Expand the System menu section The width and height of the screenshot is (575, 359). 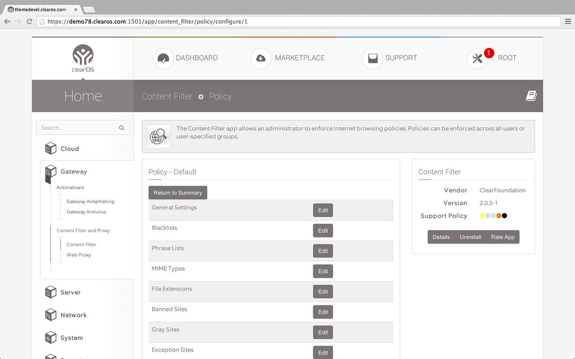[x=71, y=338]
